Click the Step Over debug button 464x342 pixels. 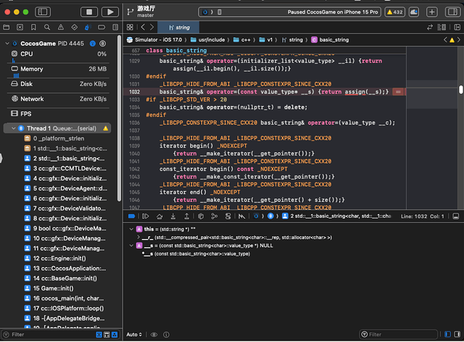(x=159, y=216)
